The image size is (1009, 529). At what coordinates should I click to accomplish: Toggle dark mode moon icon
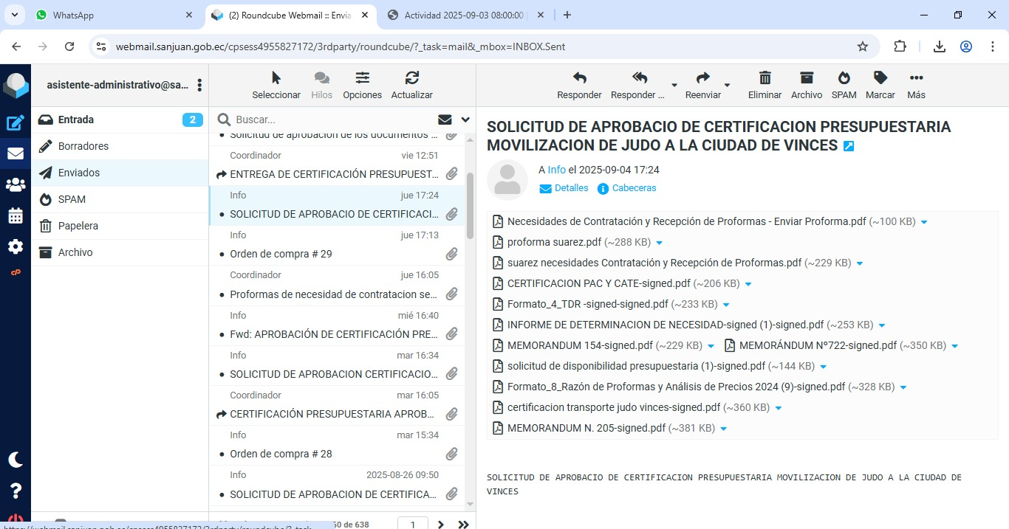(x=16, y=460)
